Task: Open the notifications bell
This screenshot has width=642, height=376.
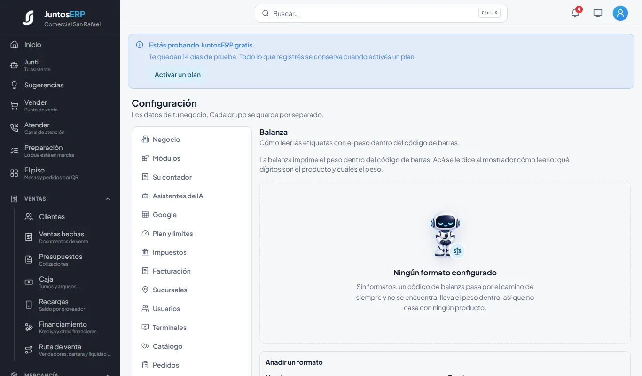Action: click(575, 13)
